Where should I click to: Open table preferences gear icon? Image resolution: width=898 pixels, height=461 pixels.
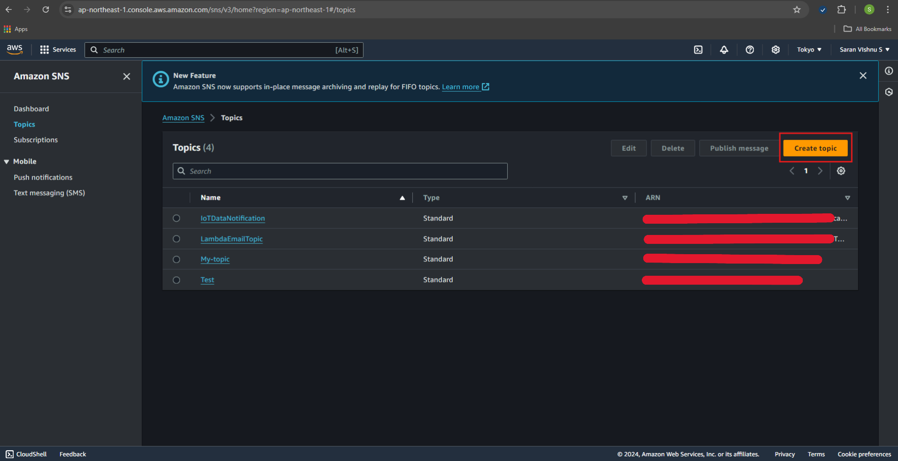pos(841,171)
